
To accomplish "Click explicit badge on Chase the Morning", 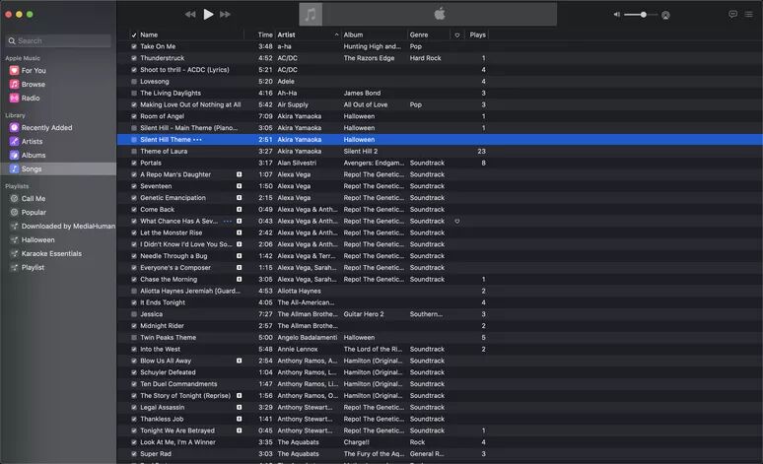I will (239, 280).
